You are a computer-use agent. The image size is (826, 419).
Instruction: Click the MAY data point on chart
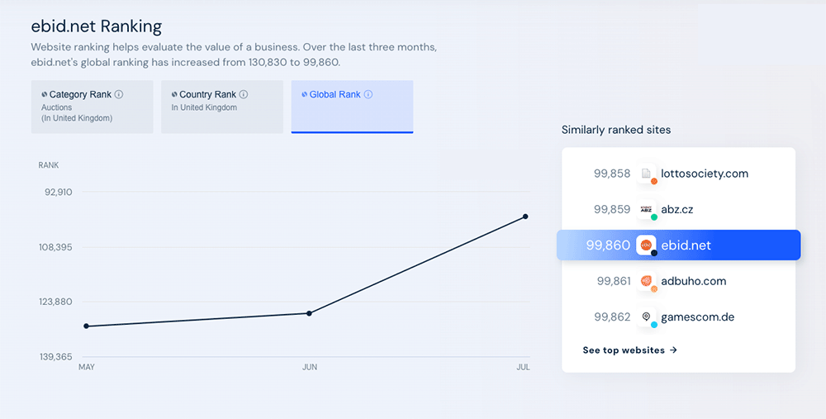pyautogui.click(x=86, y=326)
